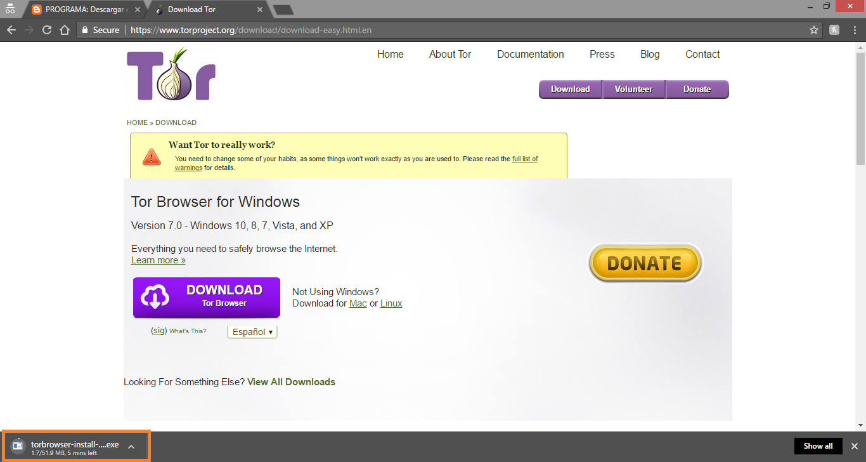This screenshot has width=866, height=462.
Task: Close the downloads bar
Action: (x=855, y=446)
